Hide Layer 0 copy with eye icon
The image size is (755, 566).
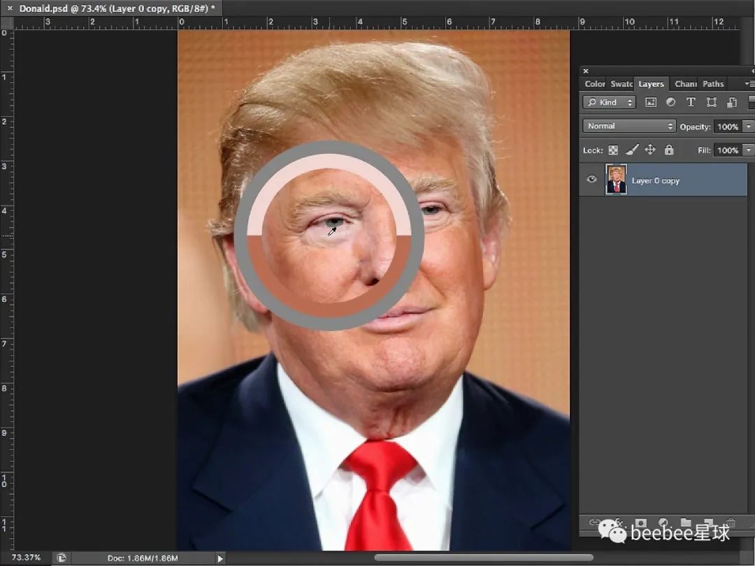[592, 180]
